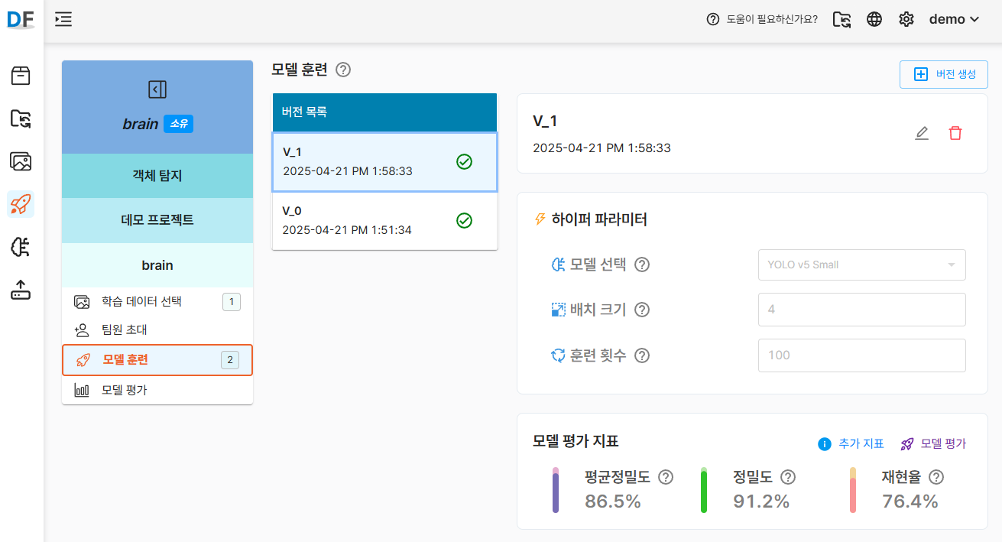Image resolution: width=1002 pixels, height=542 pixels.
Task: Click help icon beside 정밀도
Action: coord(788,477)
